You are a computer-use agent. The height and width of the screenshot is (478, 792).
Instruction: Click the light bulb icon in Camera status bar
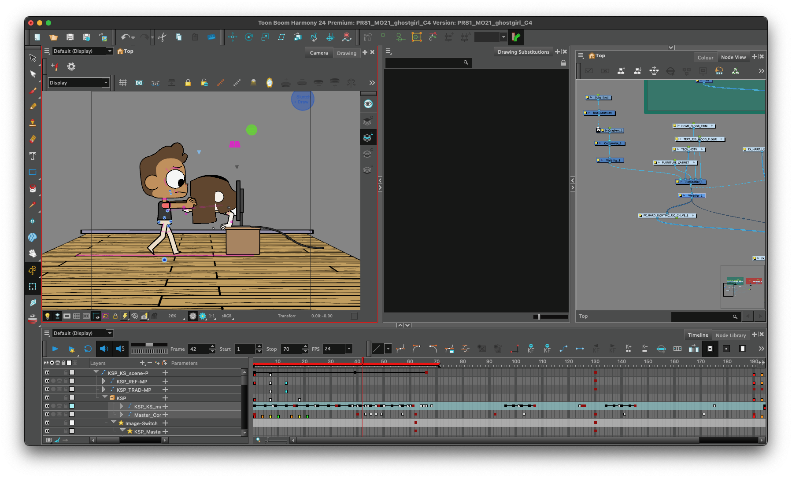[48, 316]
